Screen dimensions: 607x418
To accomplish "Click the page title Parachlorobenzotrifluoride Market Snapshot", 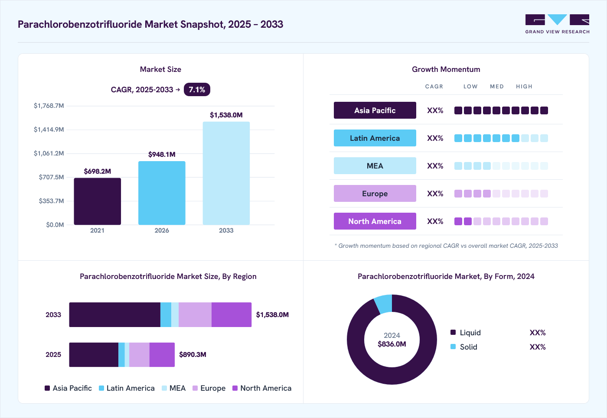I will (x=150, y=24).
